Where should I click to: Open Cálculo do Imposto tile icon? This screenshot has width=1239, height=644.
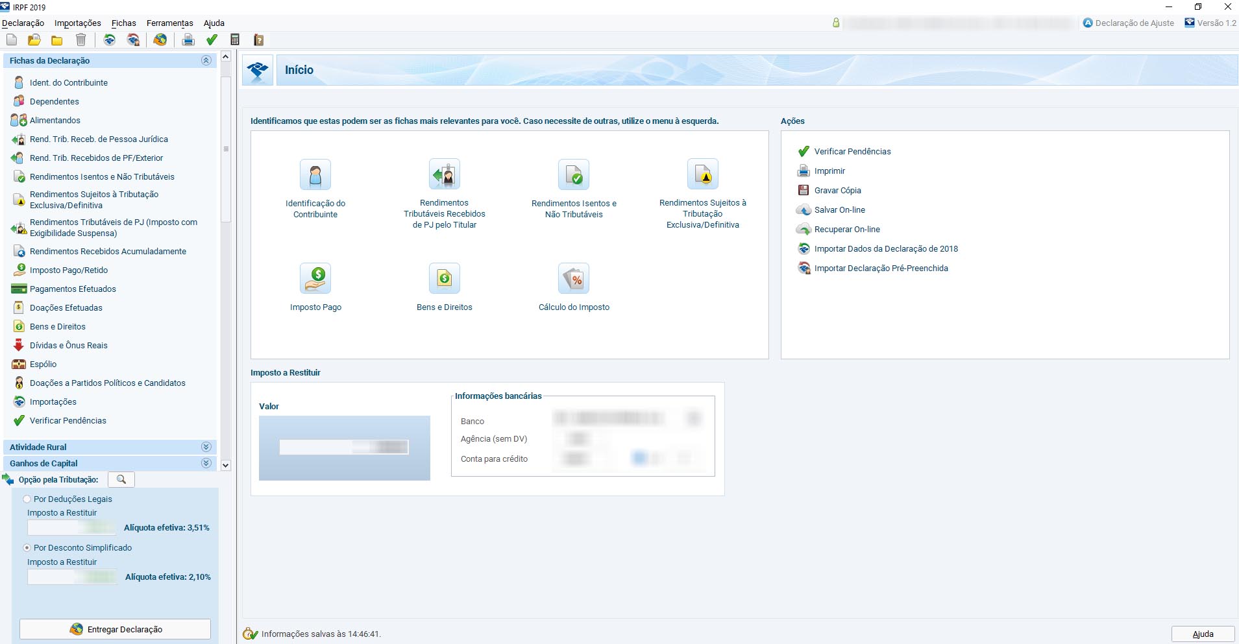click(x=574, y=279)
